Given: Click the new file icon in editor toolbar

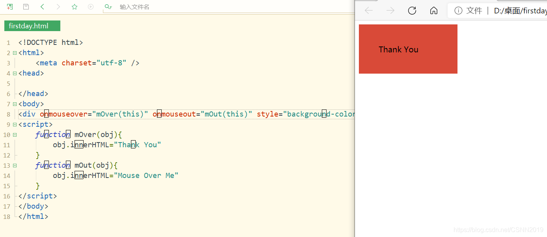Looking at the screenshot, I should pyautogui.click(x=10, y=7).
